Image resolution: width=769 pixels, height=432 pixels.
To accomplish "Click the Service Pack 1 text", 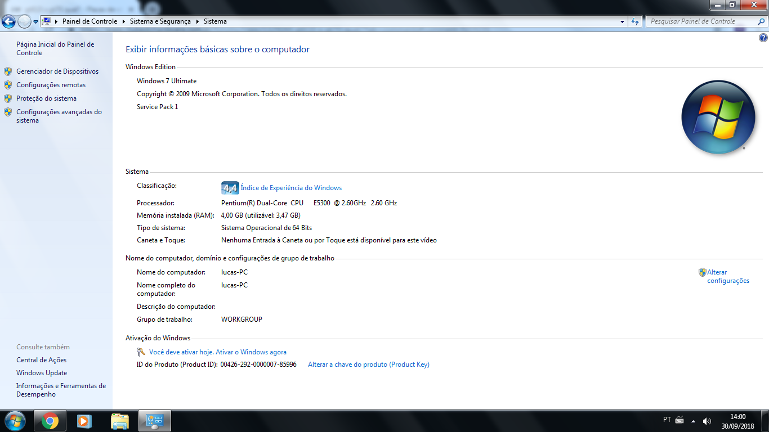I will click(157, 107).
